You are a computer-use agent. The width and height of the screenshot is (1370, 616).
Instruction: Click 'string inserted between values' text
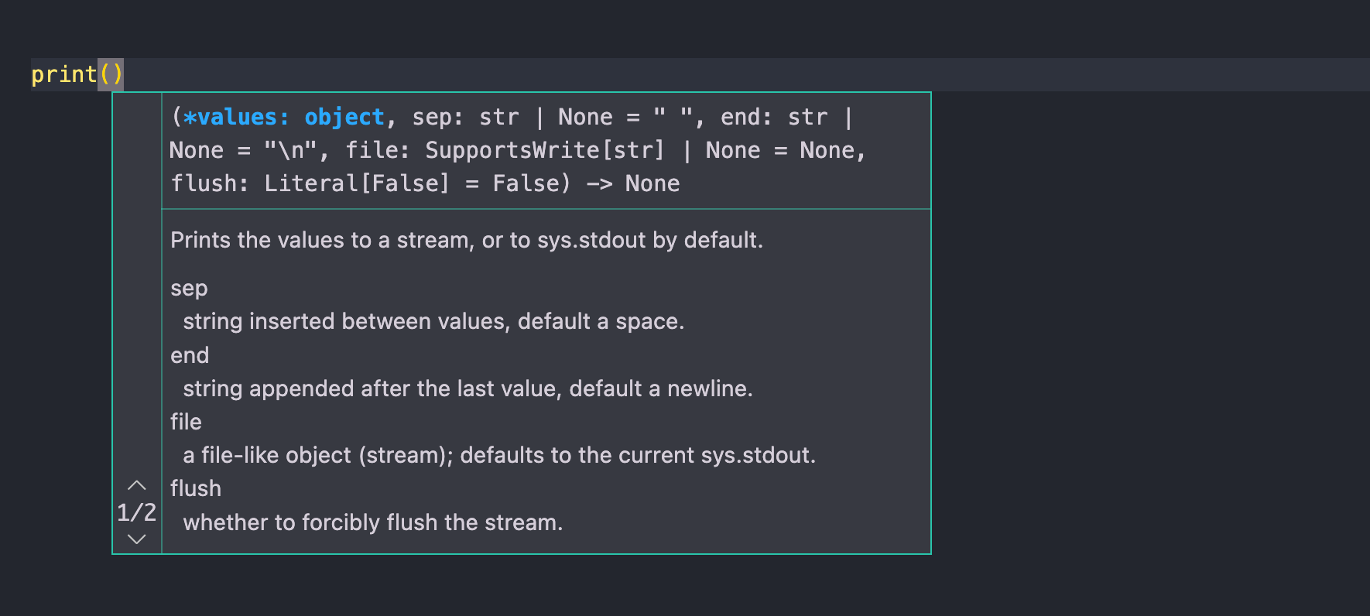433,321
